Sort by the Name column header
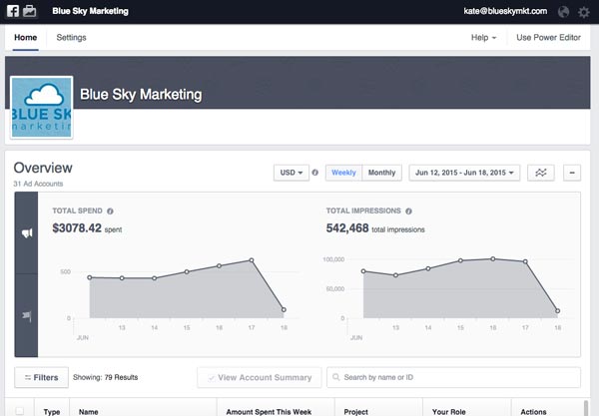Viewport: 599px width, 416px height. coord(88,412)
